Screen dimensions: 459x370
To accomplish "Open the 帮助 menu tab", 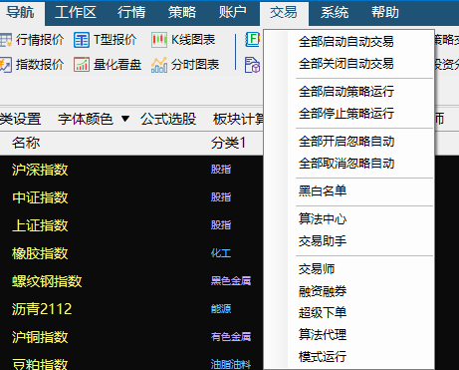I will click(x=385, y=13).
